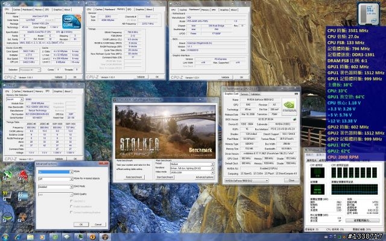Click the Advanced options button

click(x=204, y=177)
